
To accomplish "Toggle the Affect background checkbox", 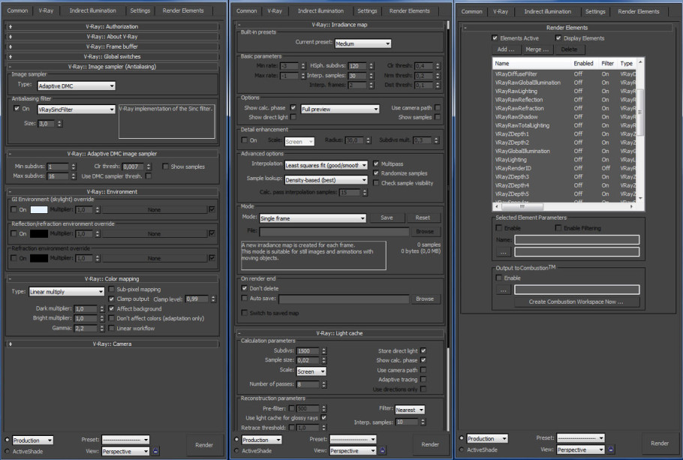I will point(112,308).
